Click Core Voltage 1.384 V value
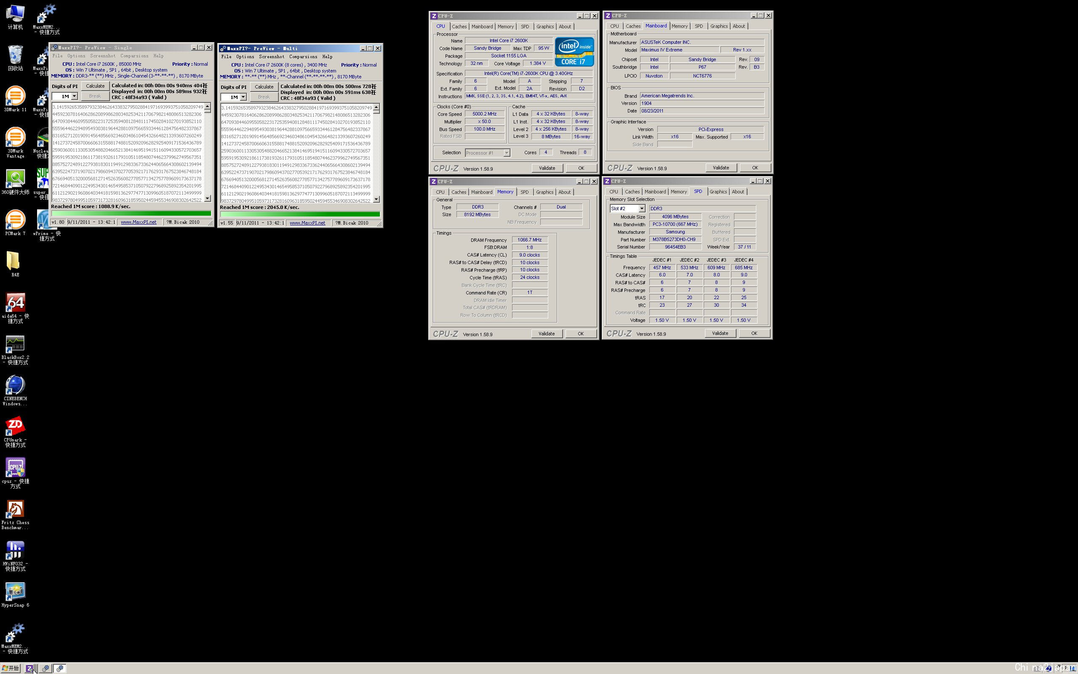1078x674 pixels. [538, 63]
